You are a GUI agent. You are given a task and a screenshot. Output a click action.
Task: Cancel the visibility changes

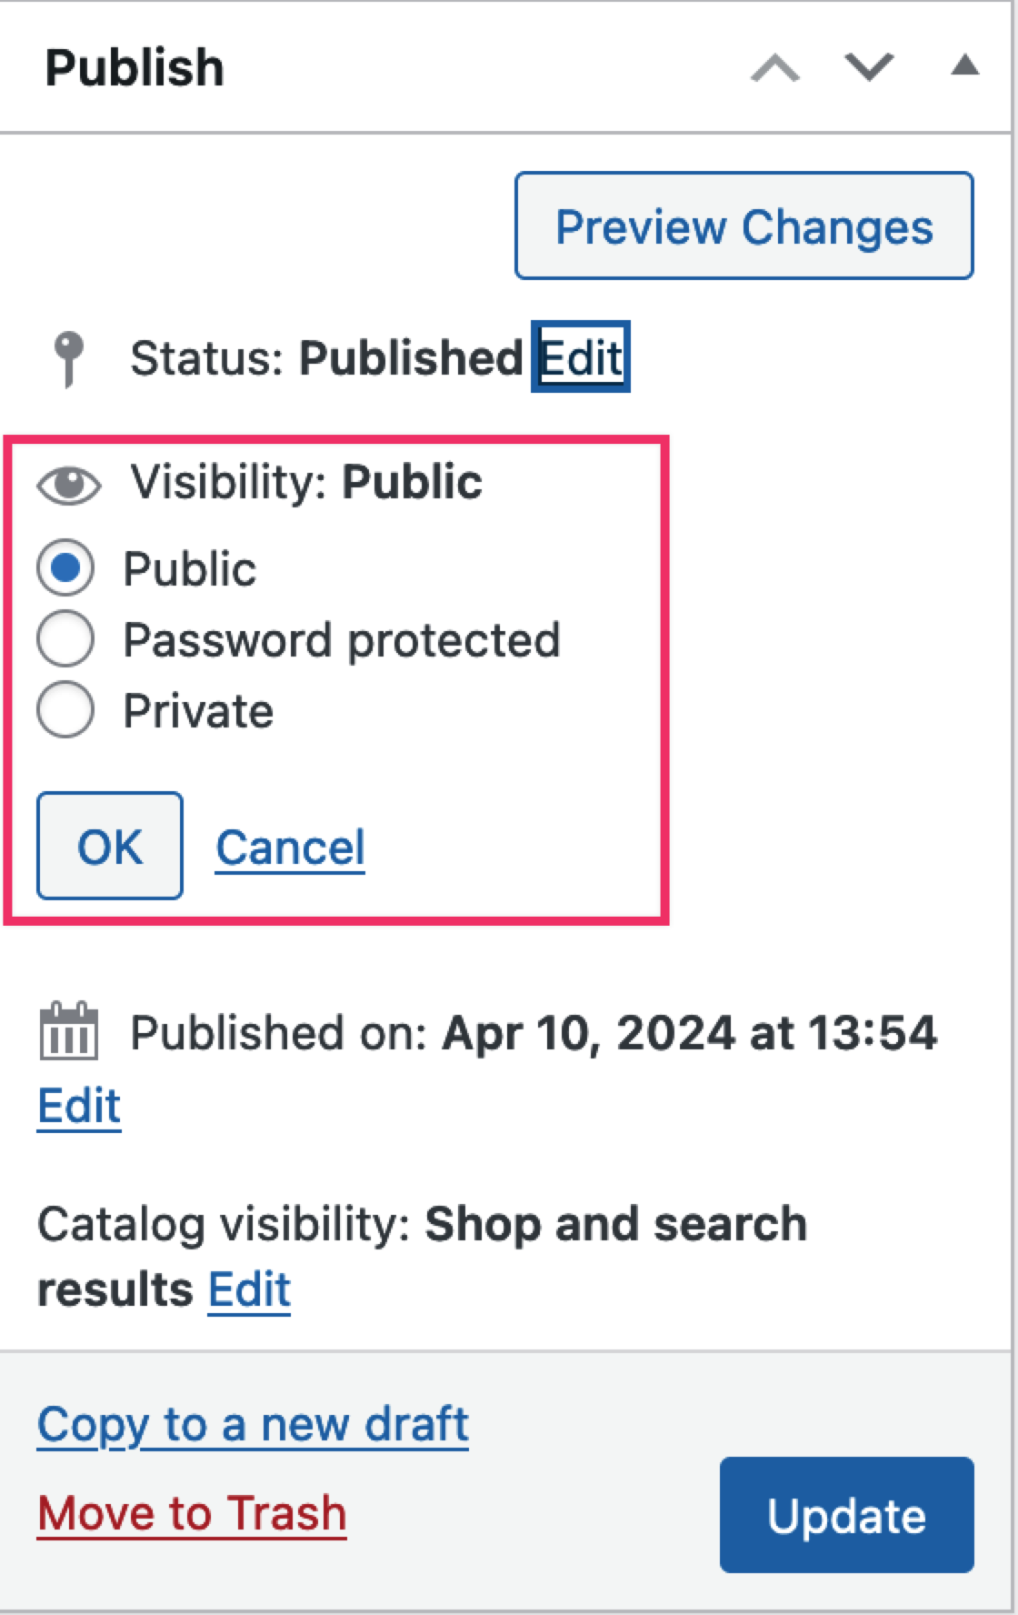[x=290, y=848]
